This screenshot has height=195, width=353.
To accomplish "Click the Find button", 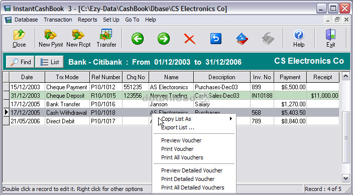I will click(x=20, y=62).
